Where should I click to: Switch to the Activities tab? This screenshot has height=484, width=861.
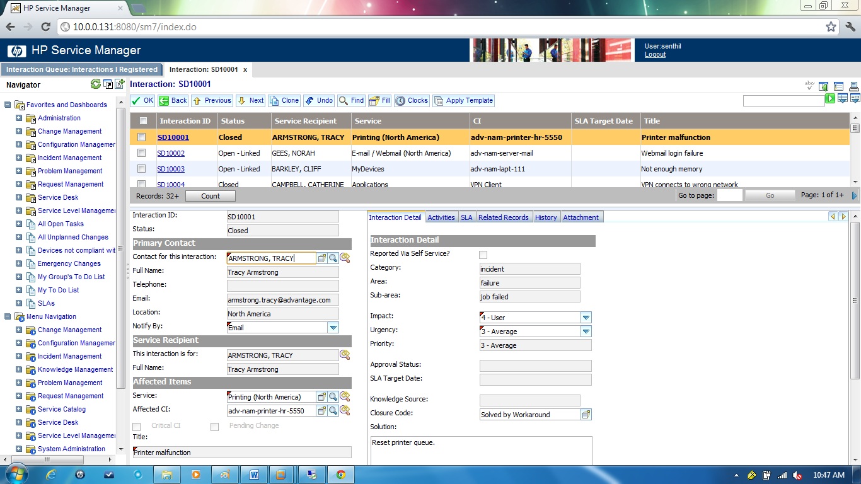(x=441, y=217)
